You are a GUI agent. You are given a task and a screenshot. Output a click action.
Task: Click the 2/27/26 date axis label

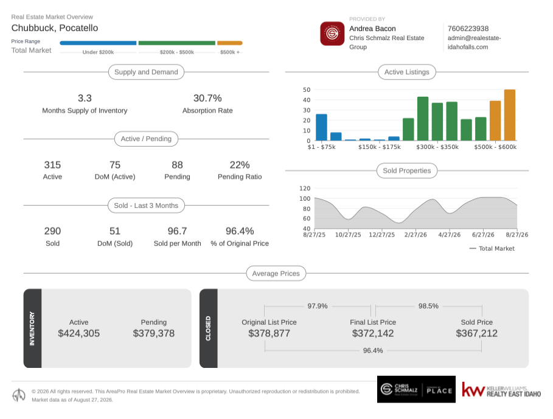tap(416, 235)
